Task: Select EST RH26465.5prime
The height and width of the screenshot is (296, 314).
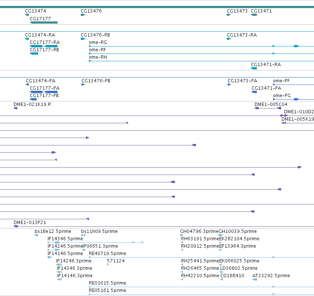Action: point(200,268)
